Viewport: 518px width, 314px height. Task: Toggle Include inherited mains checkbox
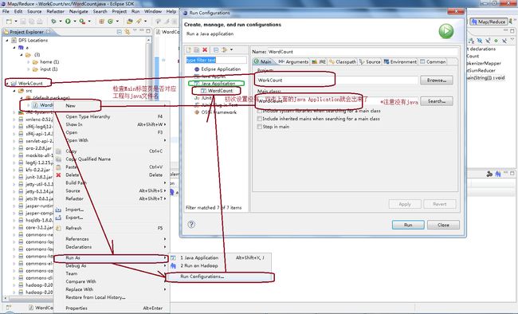pos(259,119)
